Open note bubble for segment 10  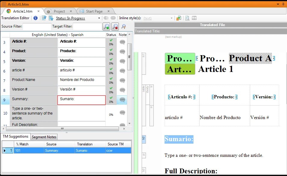click(x=122, y=113)
